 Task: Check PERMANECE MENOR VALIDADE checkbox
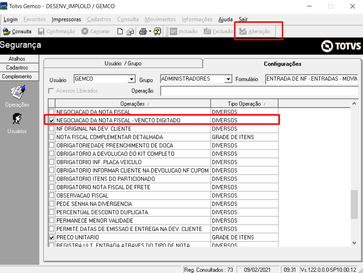tap(52, 221)
